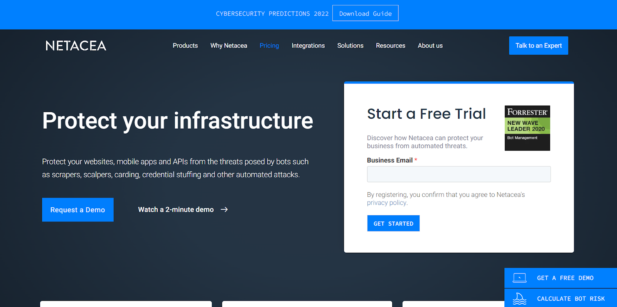Open the Forrester New Wave Leader badge

tap(527, 128)
